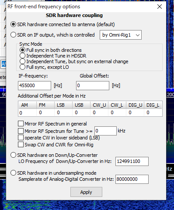Click the Mirror Tune kHz threshold field
Viewport: 174px width, 210px height.
point(105,131)
